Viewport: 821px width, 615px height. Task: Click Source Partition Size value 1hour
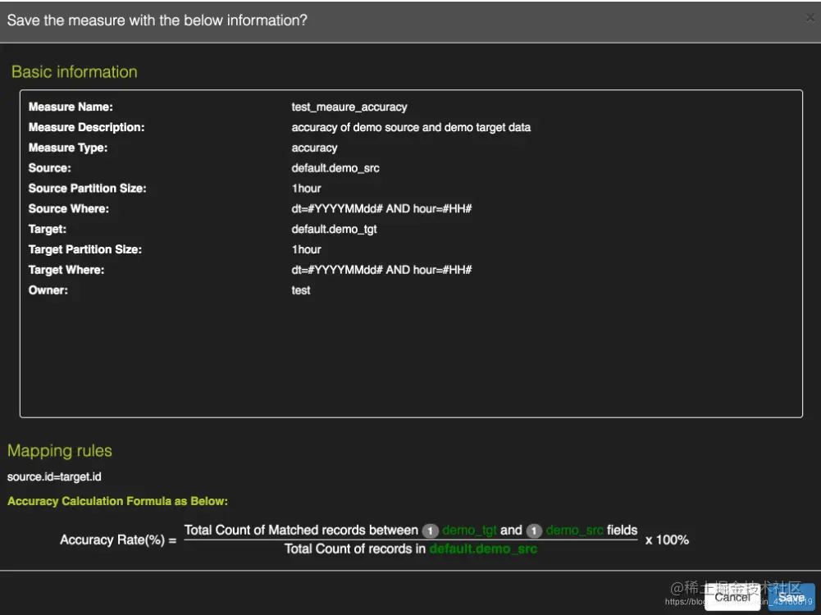[306, 189]
